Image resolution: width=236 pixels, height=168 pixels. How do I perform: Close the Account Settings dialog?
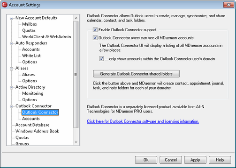click(228, 5)
